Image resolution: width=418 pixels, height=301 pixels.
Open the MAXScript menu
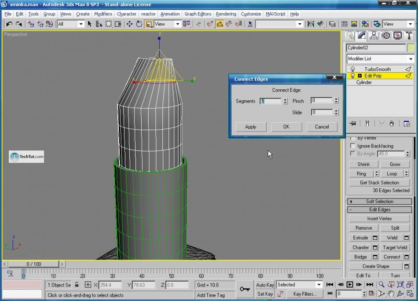[x=275, y=14]
